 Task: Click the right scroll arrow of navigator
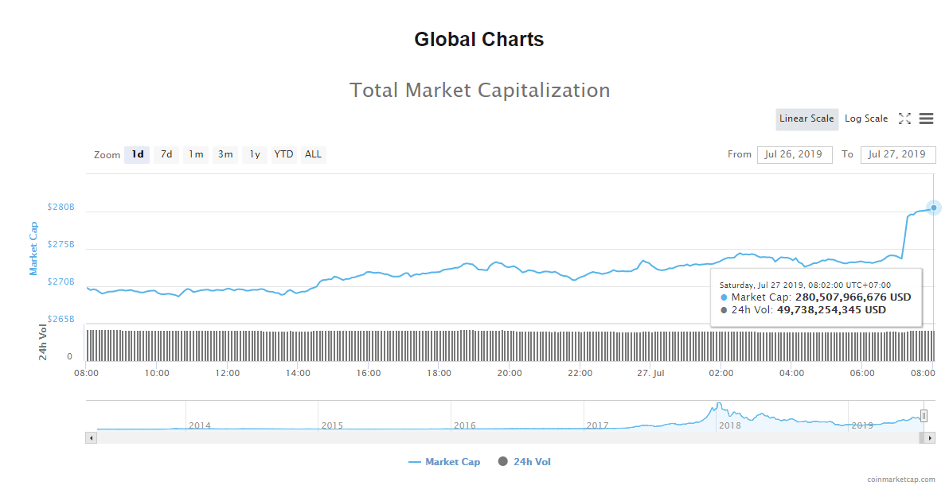click(x=930, y=437)
